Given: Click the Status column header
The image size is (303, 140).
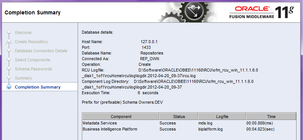Looking at the screenshot, I should (x=179, y=117).
